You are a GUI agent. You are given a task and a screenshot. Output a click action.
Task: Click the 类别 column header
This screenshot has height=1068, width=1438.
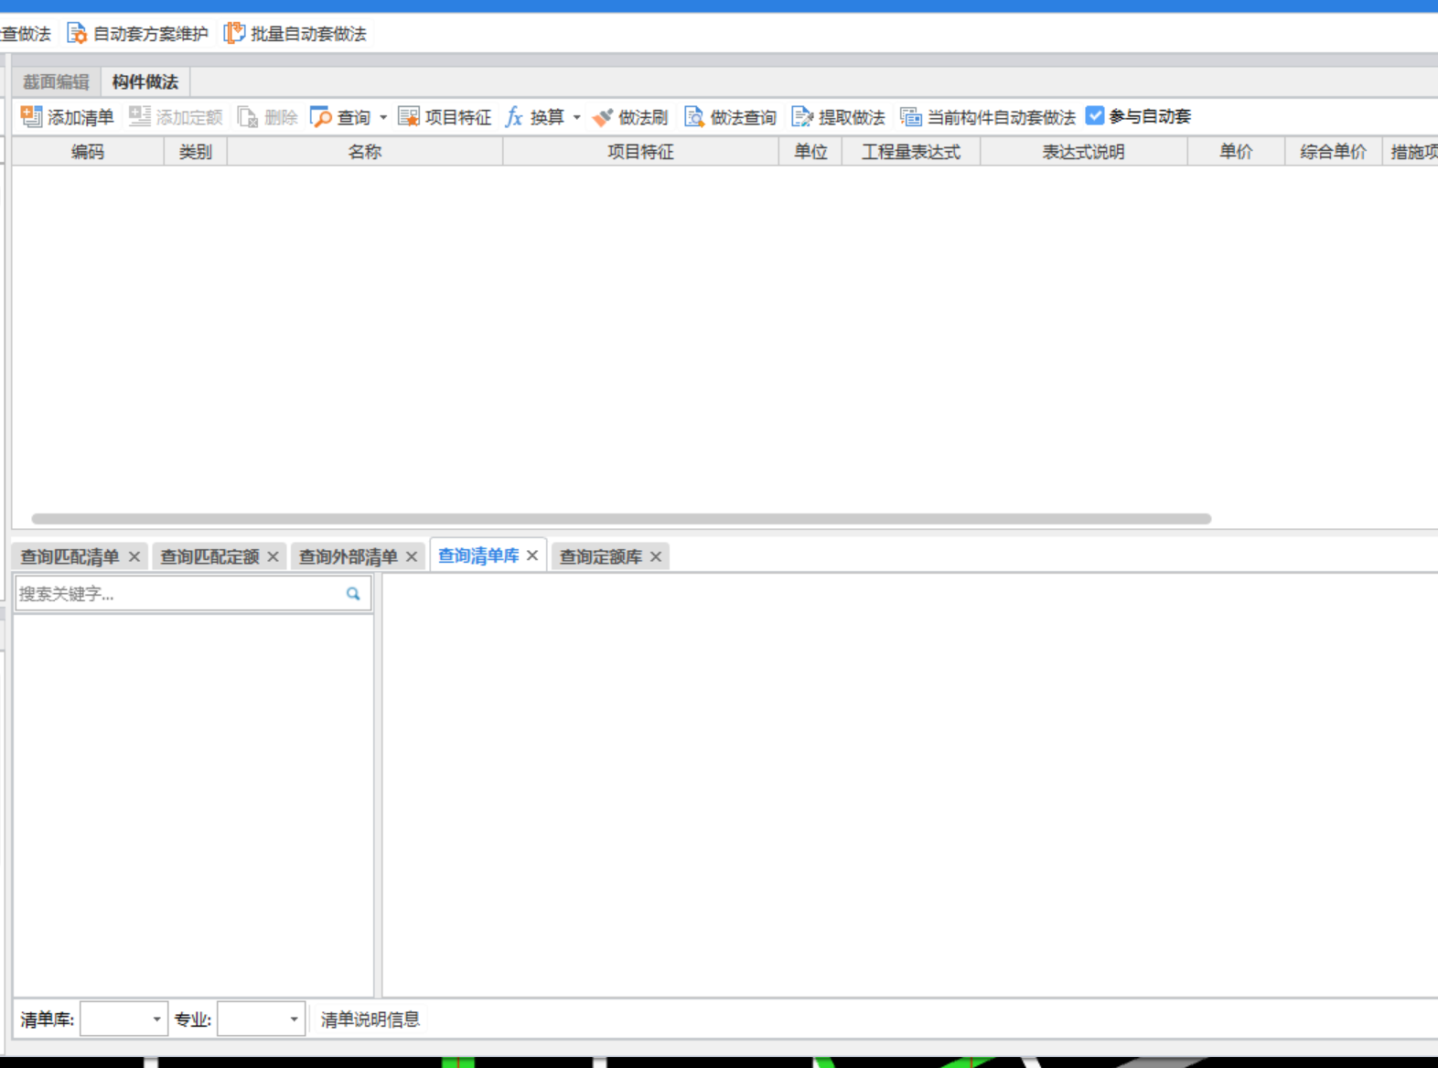point(196,152)
